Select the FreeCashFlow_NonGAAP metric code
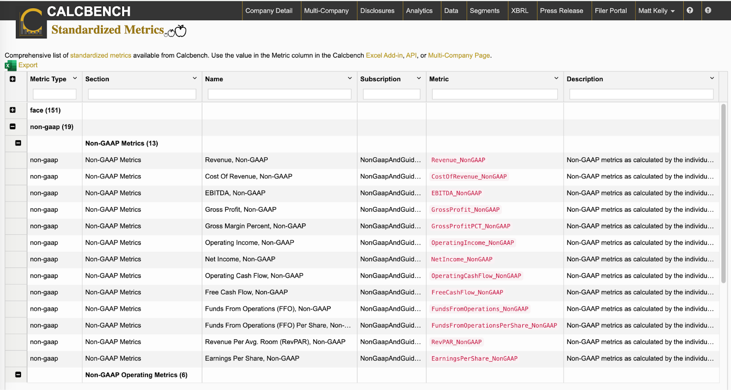 (467, 292)
